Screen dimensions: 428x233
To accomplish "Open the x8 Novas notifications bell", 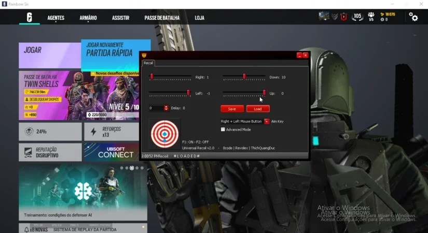I will tap(26, 230).
